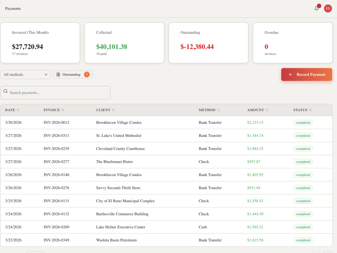
Task: Select invoice INV-2026-0132
Action: [x=56, y=214]
